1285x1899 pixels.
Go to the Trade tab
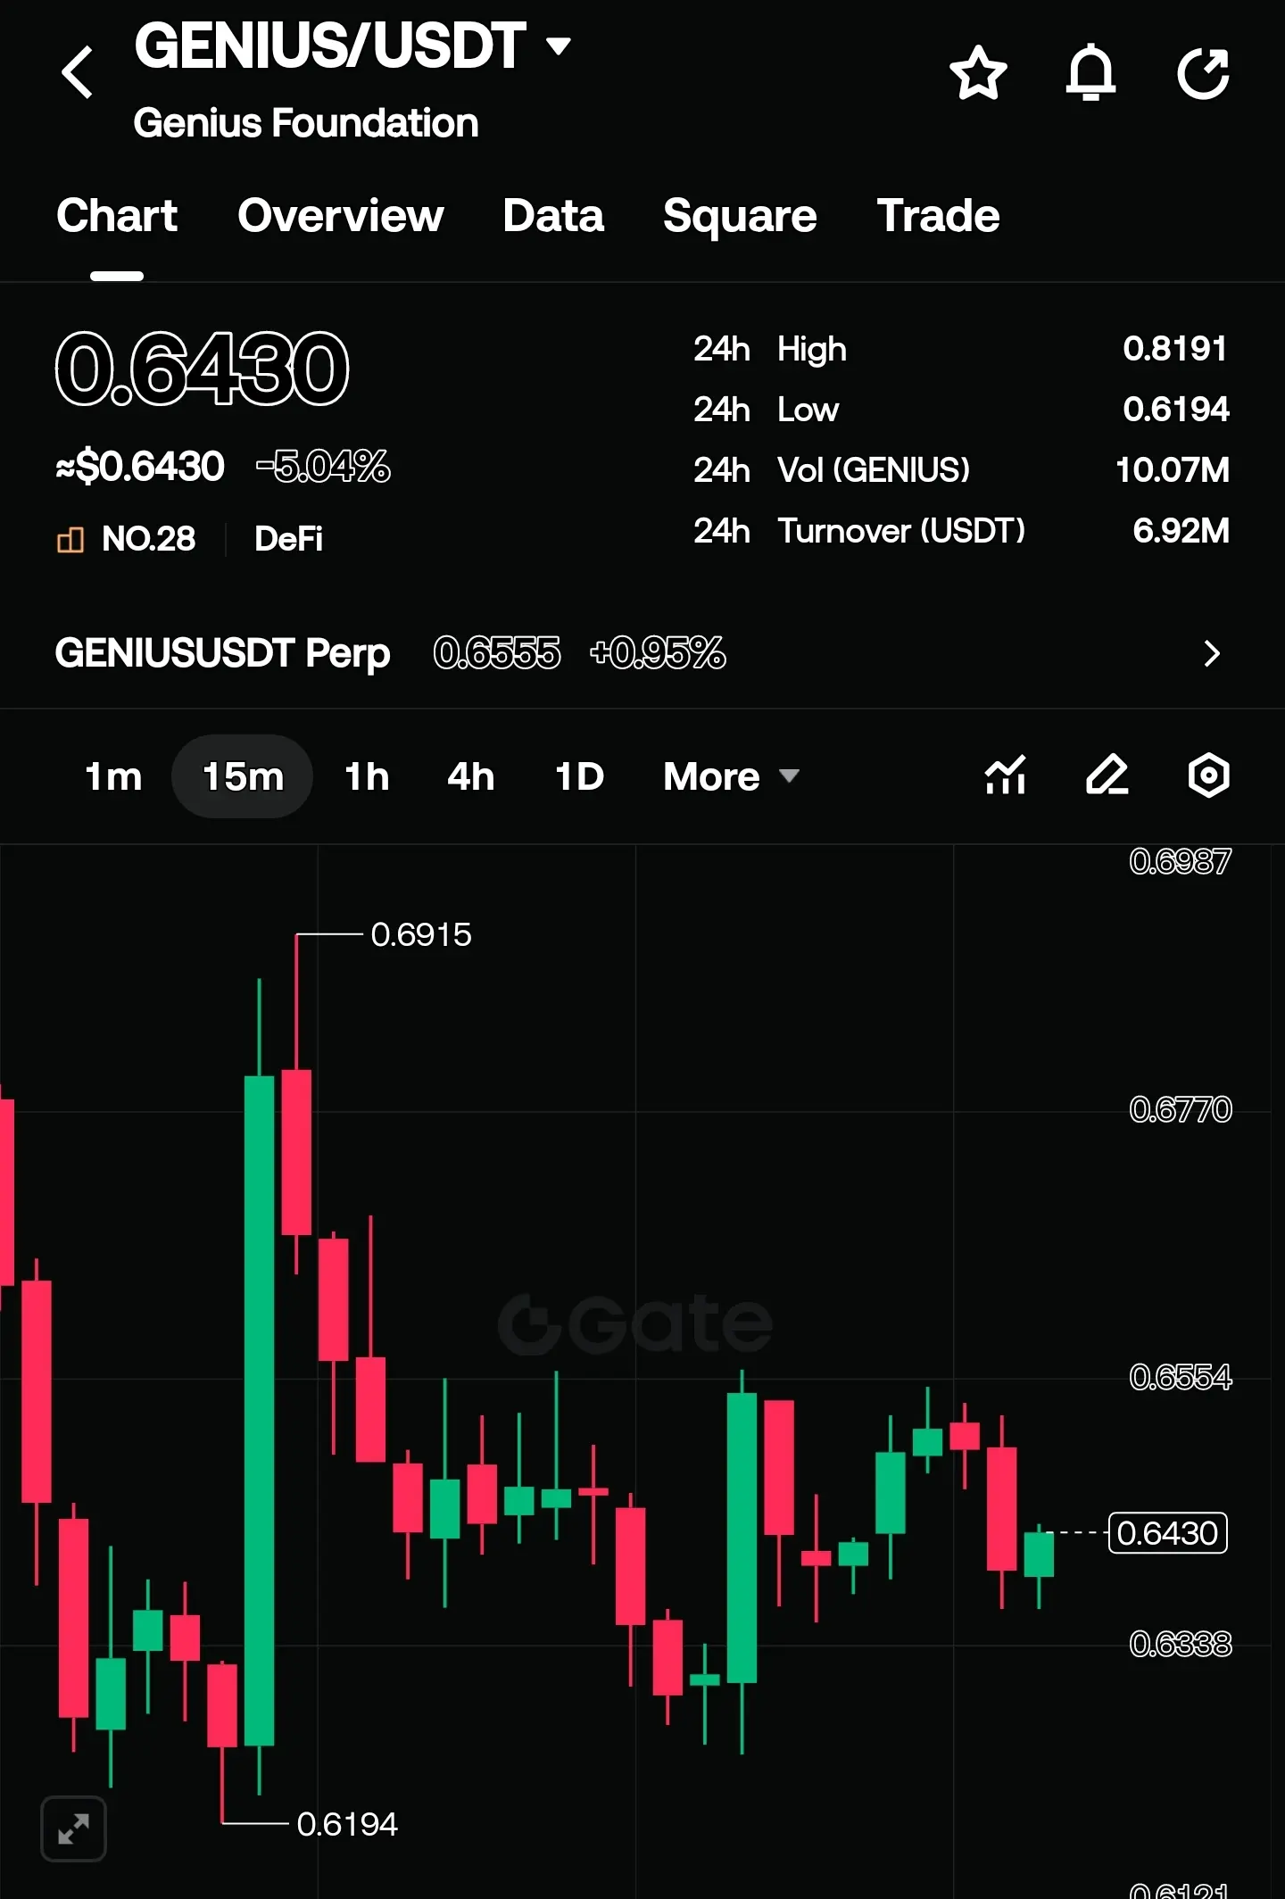[938, 216]
